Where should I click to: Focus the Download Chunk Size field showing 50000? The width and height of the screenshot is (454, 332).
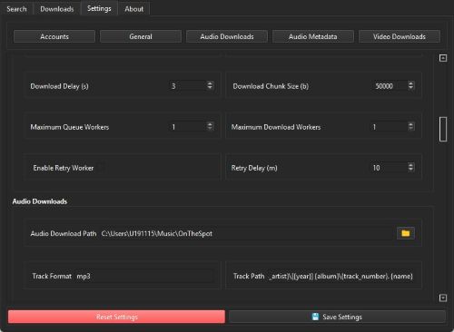point(390,86)
